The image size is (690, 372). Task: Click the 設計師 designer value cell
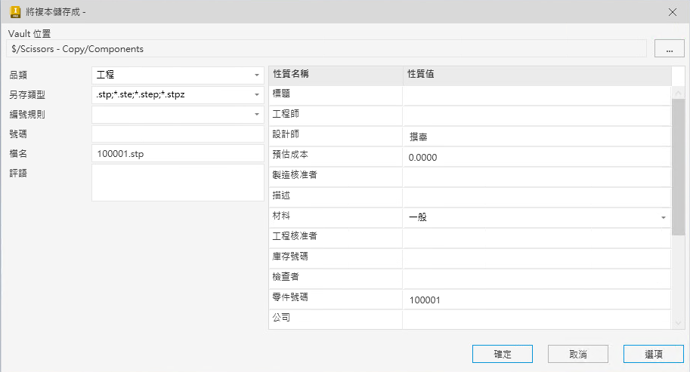tap(536, 137)
